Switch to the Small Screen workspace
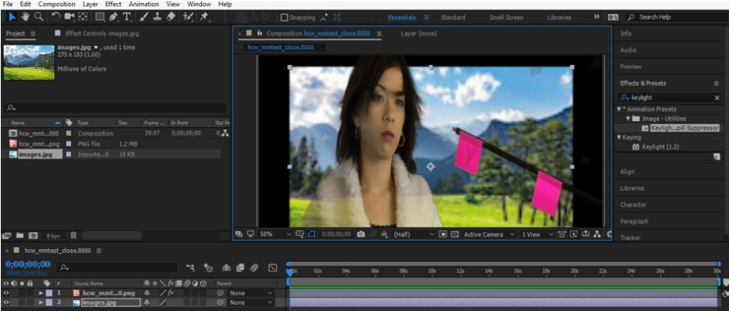This screenshot has width=729, height=311. point(507,17)
